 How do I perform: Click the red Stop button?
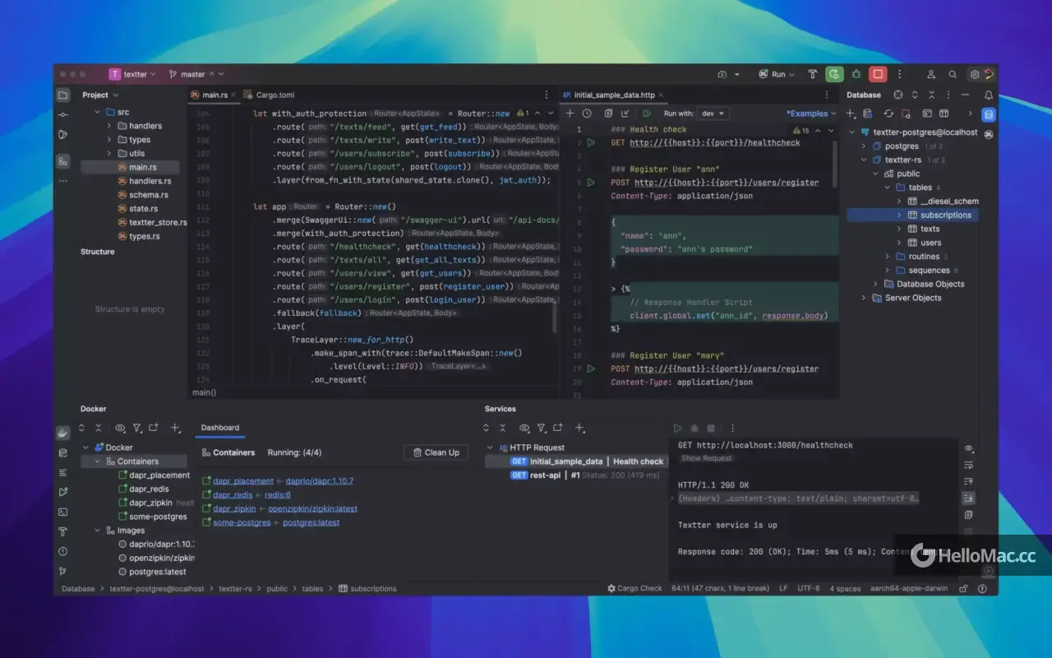[878, 74]
